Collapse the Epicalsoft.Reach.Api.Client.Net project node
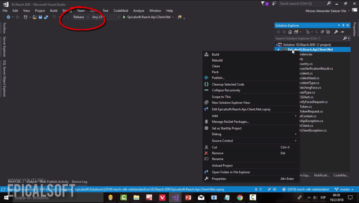The height and width of the screenshot is (203, 359). (278, 50)
